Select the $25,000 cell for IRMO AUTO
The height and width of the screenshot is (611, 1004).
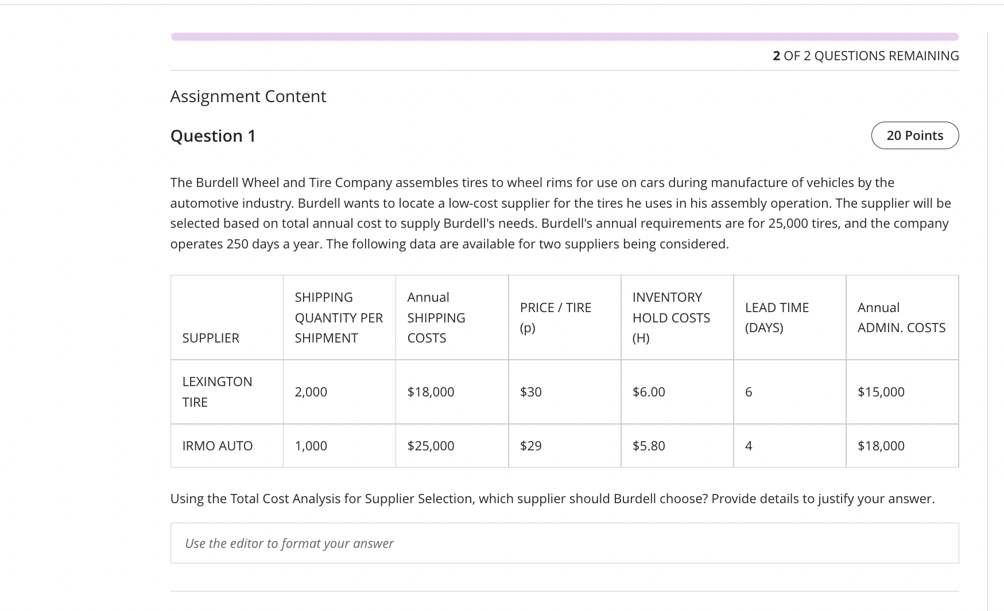point(430,445)
